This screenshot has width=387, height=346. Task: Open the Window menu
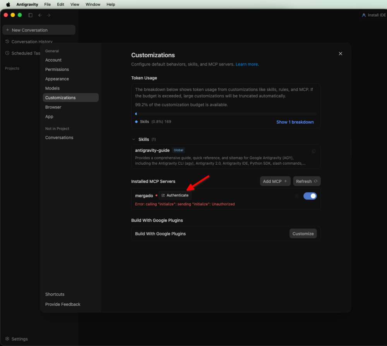(x=93, y=4)
